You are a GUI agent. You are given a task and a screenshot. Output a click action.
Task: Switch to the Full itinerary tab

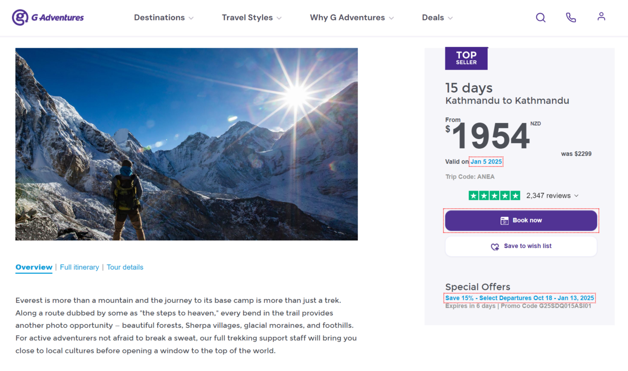click(x=79, y=267)
